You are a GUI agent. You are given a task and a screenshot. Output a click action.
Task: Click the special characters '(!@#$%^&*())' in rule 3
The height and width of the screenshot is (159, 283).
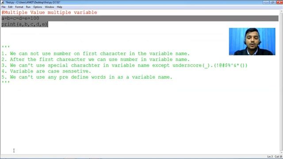tap(231, 65)
